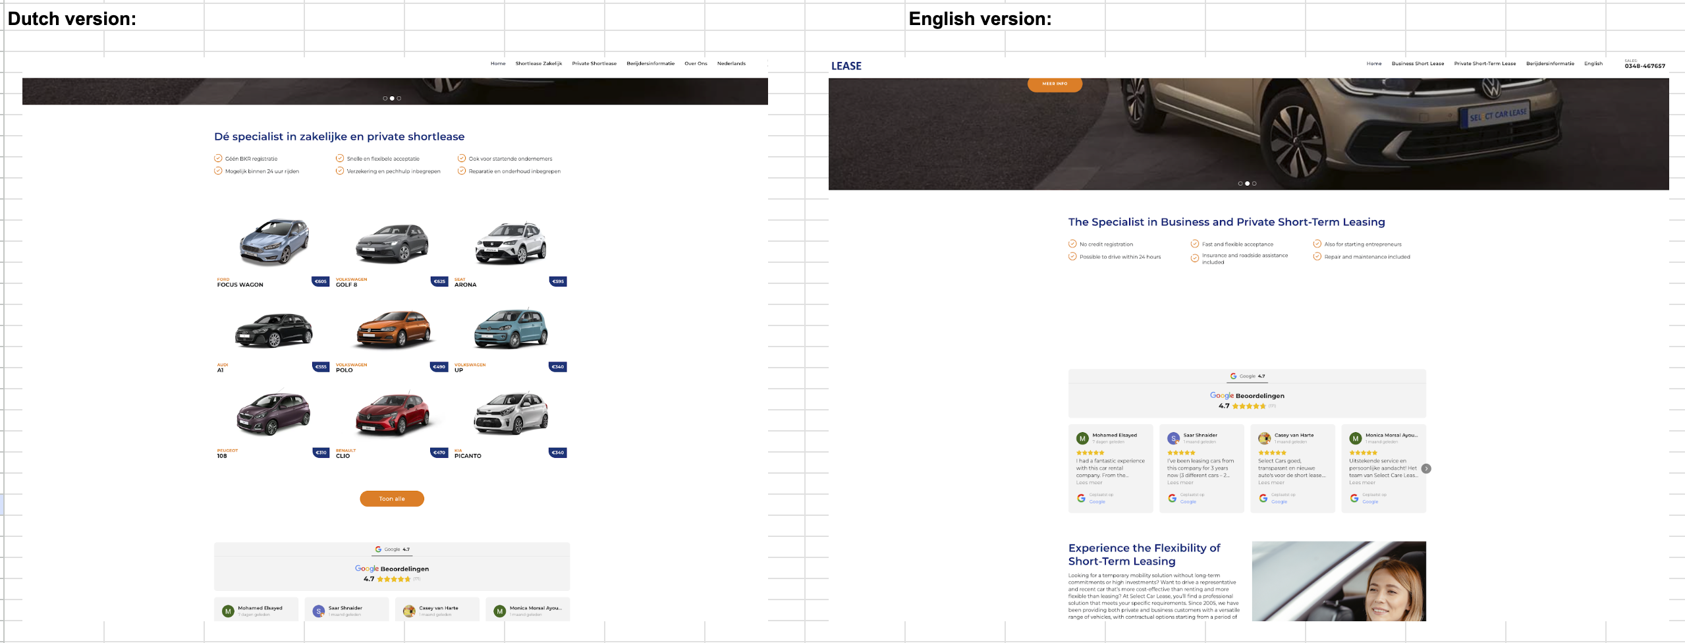Click checkmark icon beside 'No credit registration'
1685x643 pixels.
(1072, 244)
